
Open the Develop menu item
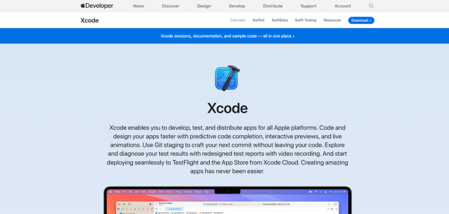click(x=237, y=6)
